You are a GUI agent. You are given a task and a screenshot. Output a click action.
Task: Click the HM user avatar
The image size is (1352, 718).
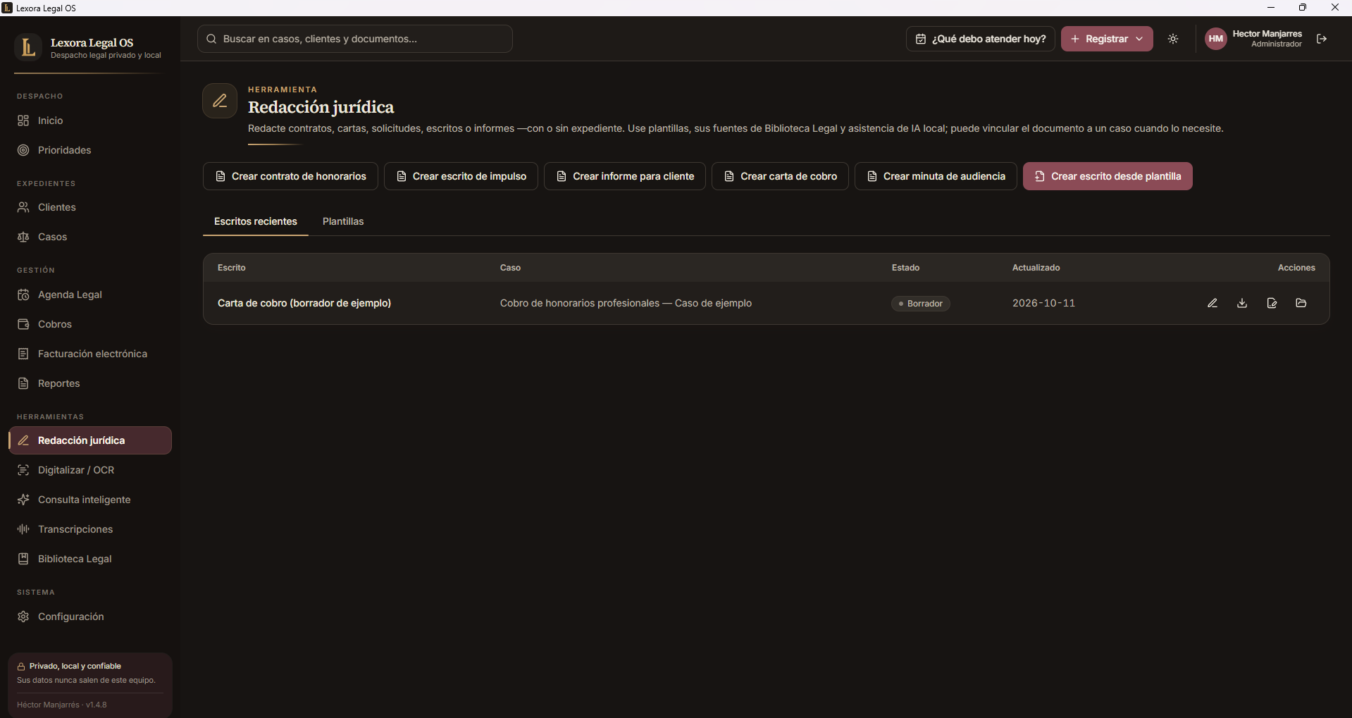coord(1216,39)
